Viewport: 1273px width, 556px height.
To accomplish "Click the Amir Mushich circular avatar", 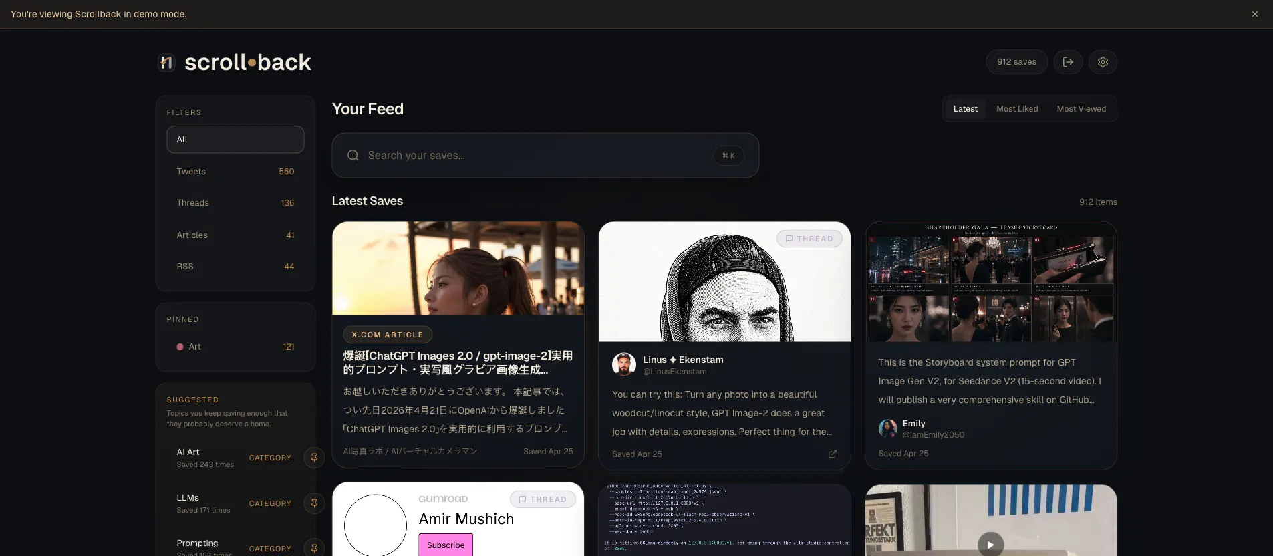I will pos(376,525).
